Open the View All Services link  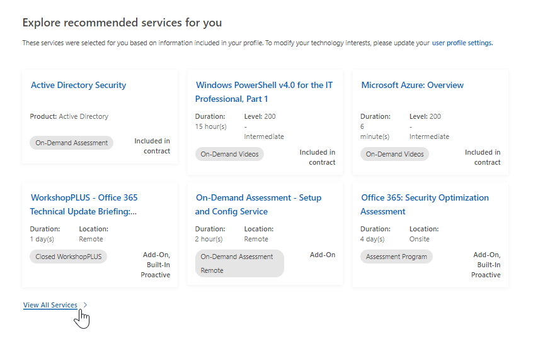(x=50, y=305)
